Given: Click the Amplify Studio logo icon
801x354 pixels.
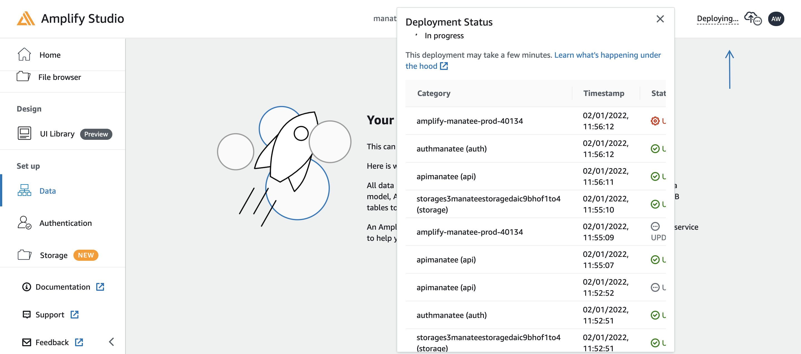Looking at the screenshot, I should click(26, 19).
